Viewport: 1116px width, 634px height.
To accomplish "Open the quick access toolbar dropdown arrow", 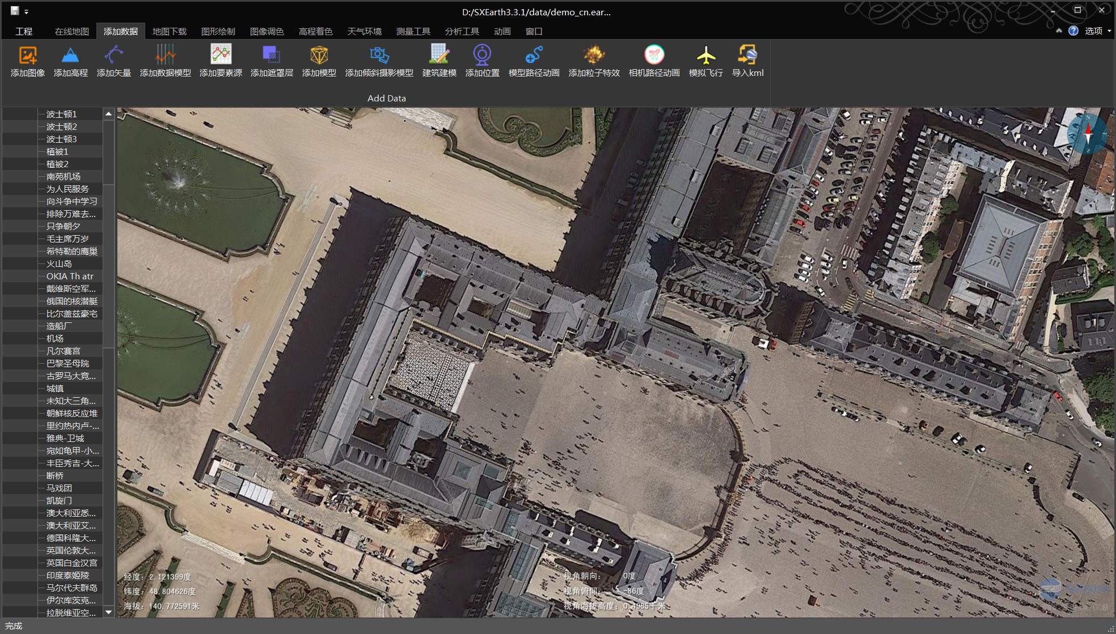I will tap(26, 12).
